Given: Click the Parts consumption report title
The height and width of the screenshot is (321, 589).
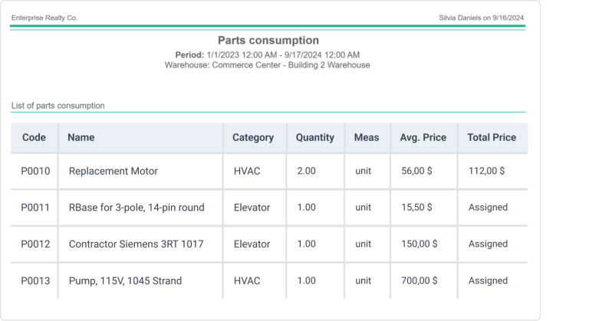Looking at the screenshot, I should pyautogui.click(x=268, y=40).
